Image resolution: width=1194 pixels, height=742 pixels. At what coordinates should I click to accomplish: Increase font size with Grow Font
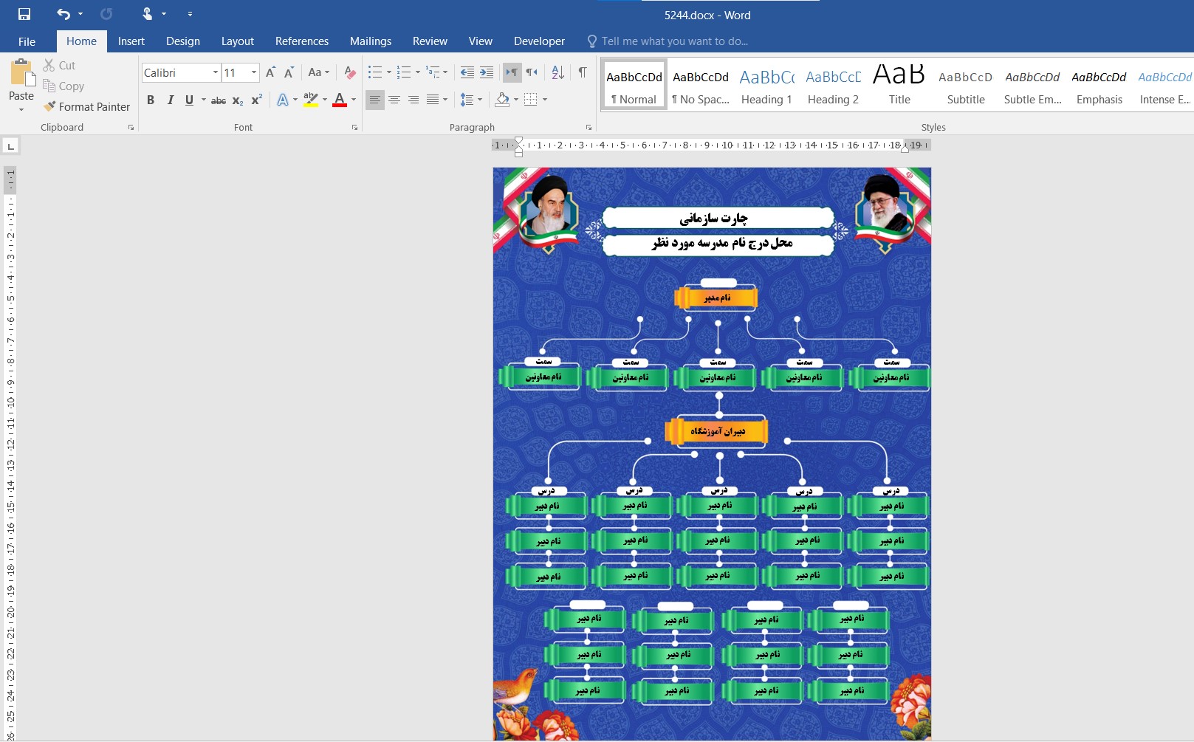tap(270, 72)
